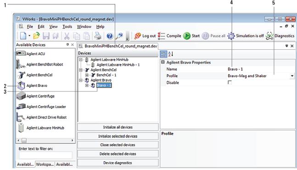Switch to the Workspa... tab
Screen dimensions: 297x170
(45, 164)
